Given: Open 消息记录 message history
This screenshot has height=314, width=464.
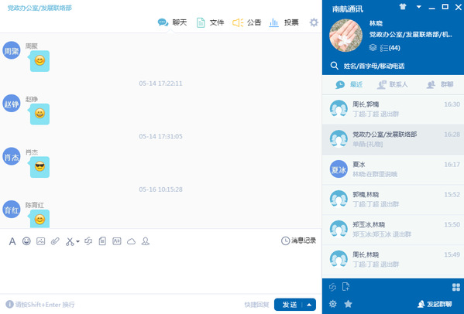Looking at the screenshot, I should [298, 241].
